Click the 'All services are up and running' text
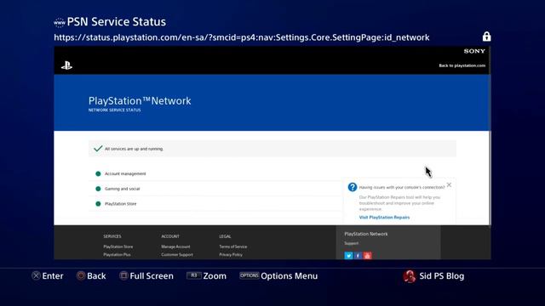 [x=134, y=149]
